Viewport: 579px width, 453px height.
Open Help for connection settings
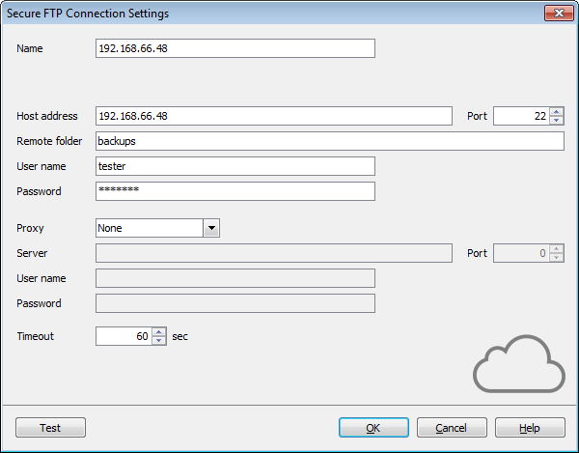pyautogui.click(x=530, y=428)
